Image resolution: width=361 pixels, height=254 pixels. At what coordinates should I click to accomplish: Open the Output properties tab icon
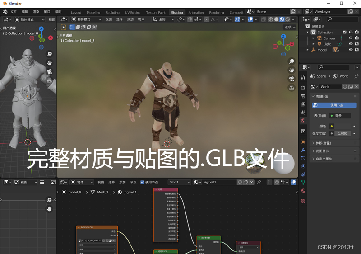(x=303, y=96)
